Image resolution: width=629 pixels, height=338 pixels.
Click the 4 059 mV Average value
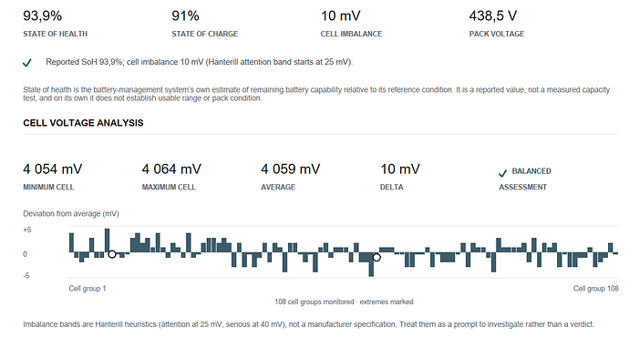pos(291,169)
